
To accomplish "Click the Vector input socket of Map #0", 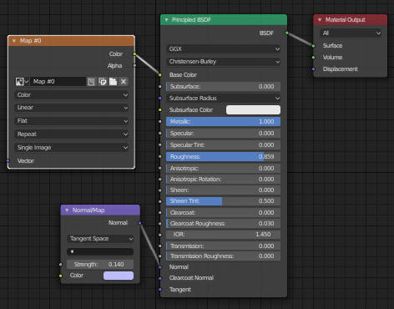I will (8, 160).
